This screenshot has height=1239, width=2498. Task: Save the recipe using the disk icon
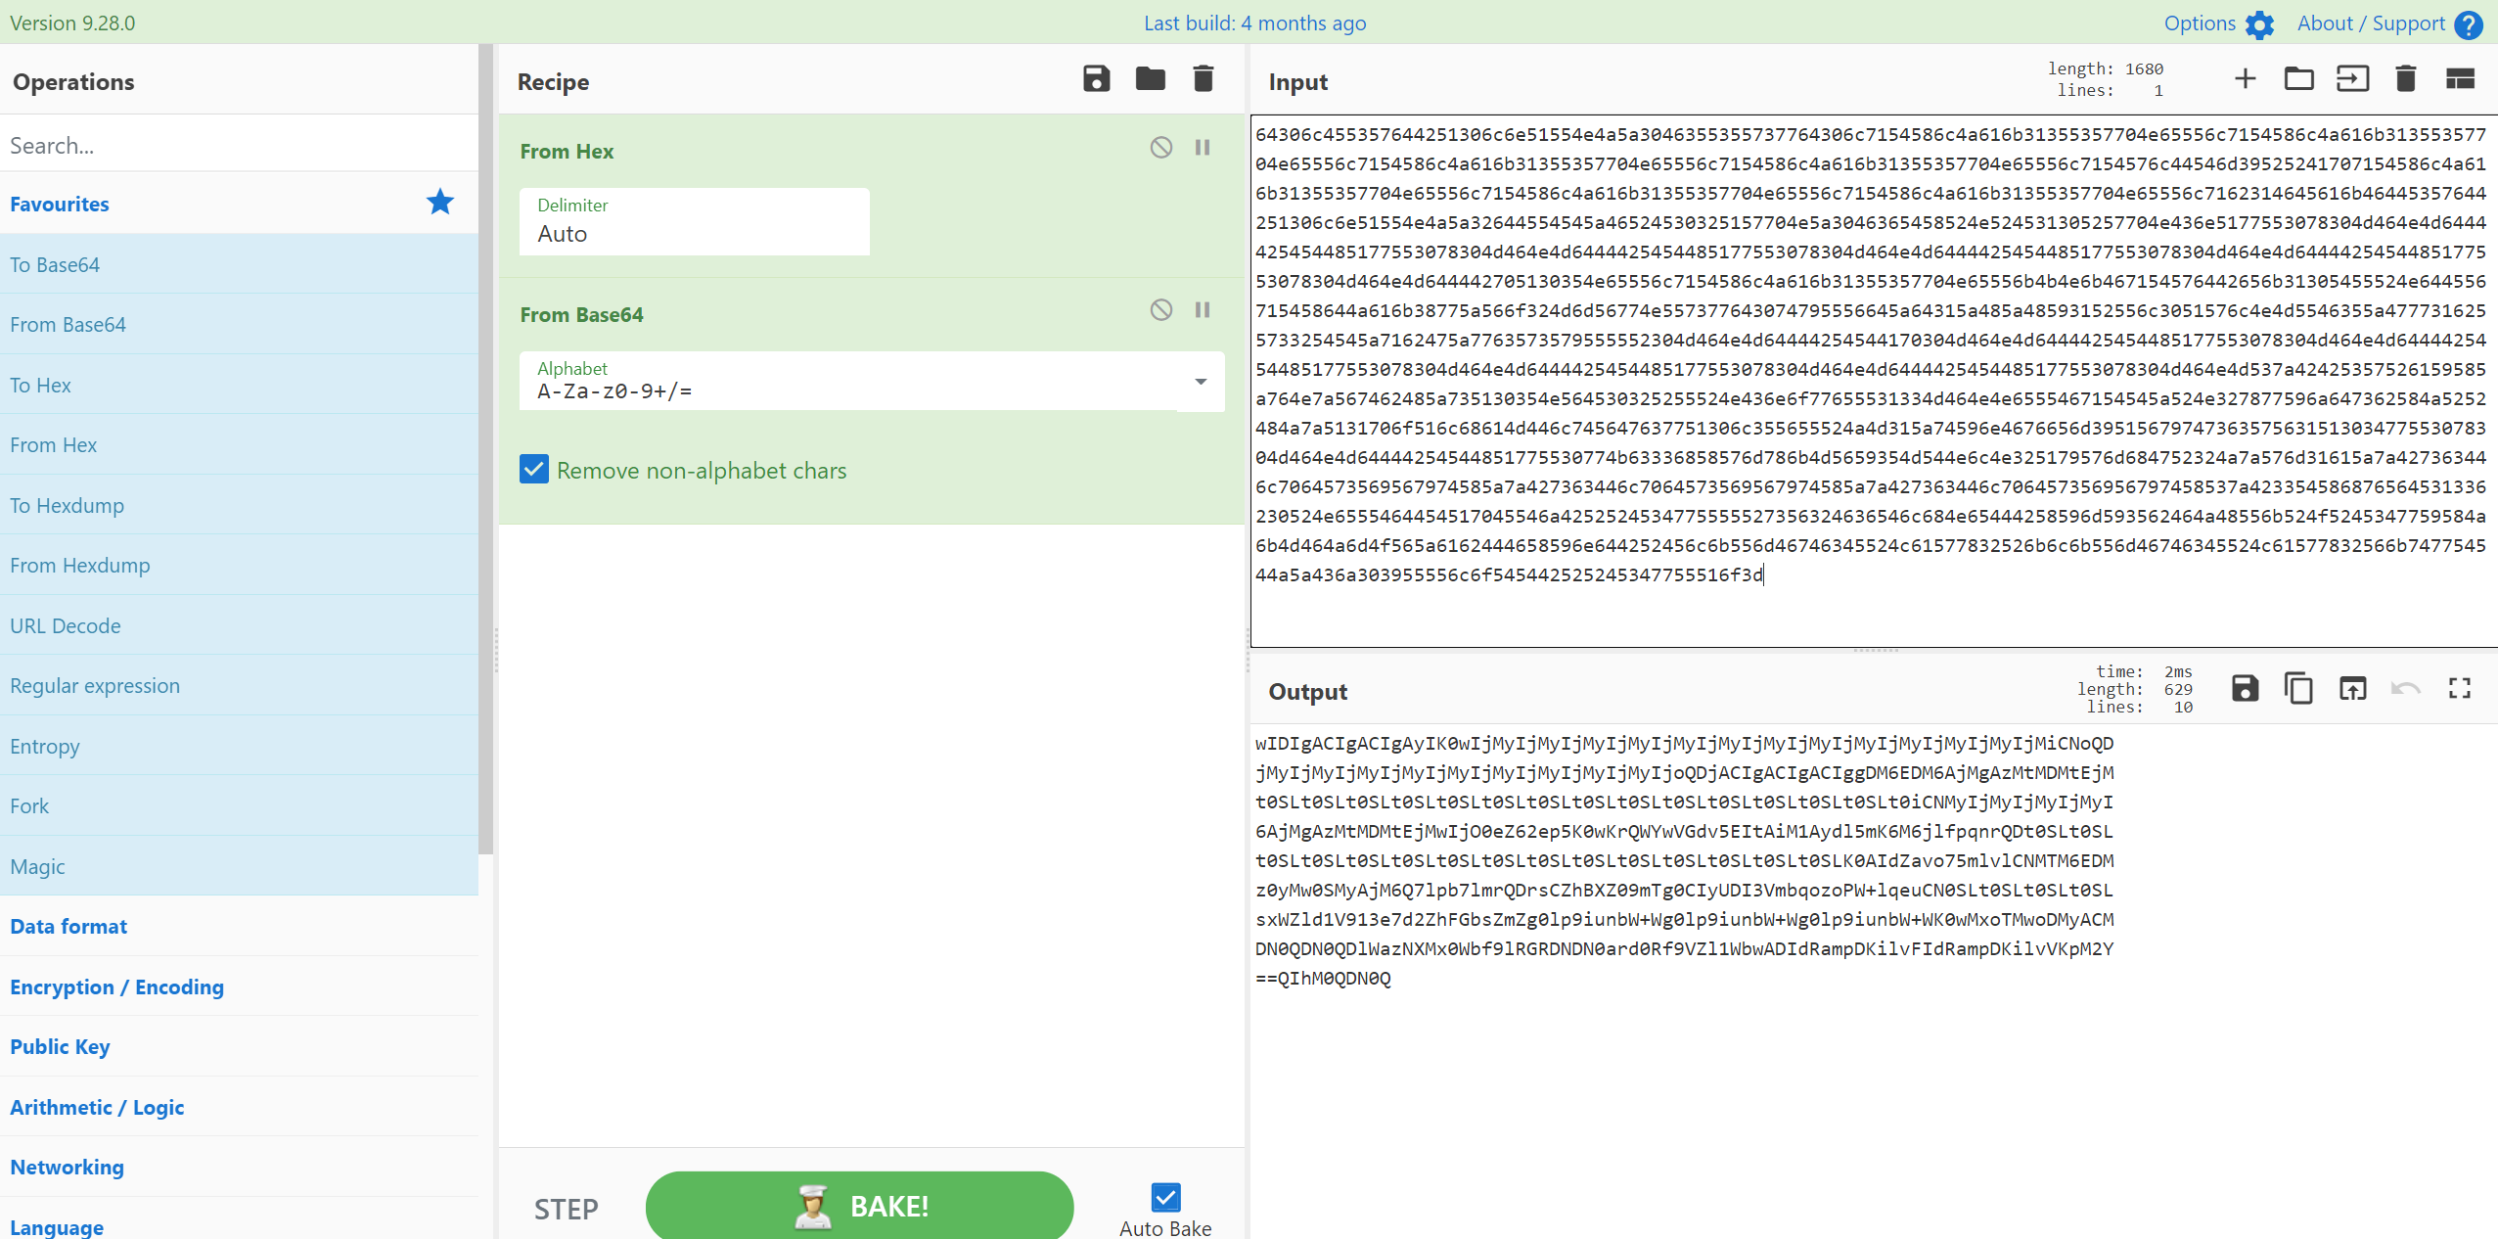click(x=1096, y=79)
